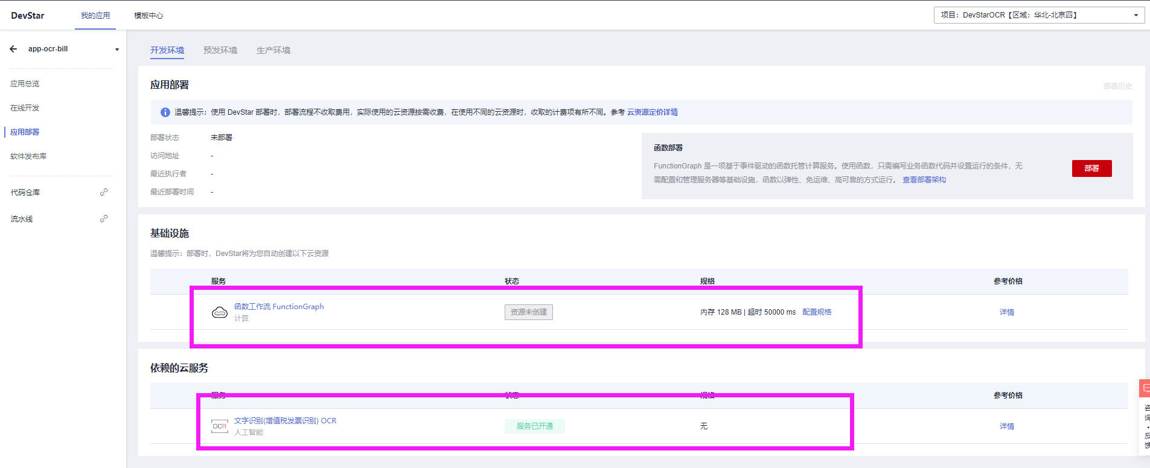Expand the app-ocr-bill application dropdown
This screenshot has width=1150, height=468.
[117, 50]
